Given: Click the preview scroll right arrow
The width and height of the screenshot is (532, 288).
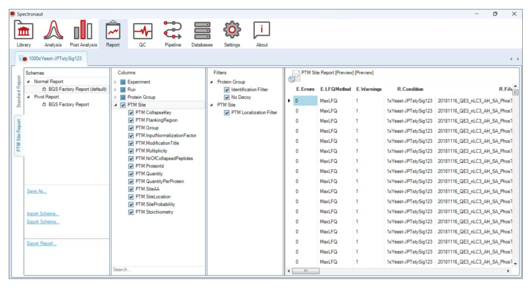Looking at the screenshot, I should pyautogui.click(x=508, y=271).
